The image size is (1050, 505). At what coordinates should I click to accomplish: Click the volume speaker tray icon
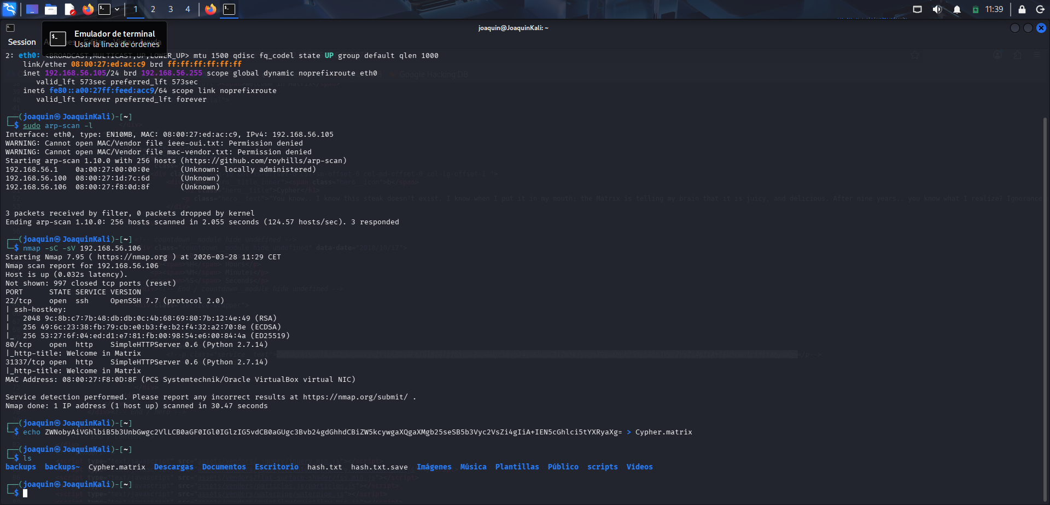coord(937,9)
